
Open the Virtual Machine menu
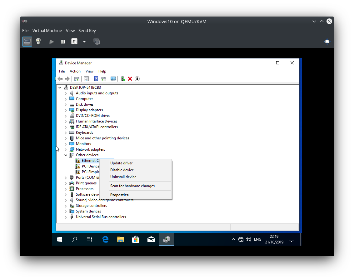(47, 31)
